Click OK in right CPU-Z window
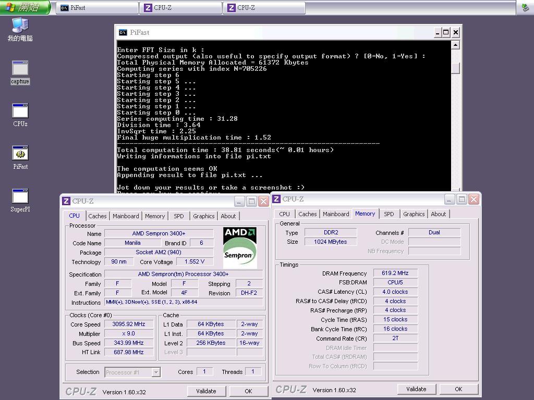This screenshot has width=534, height=400. (459, 389)
